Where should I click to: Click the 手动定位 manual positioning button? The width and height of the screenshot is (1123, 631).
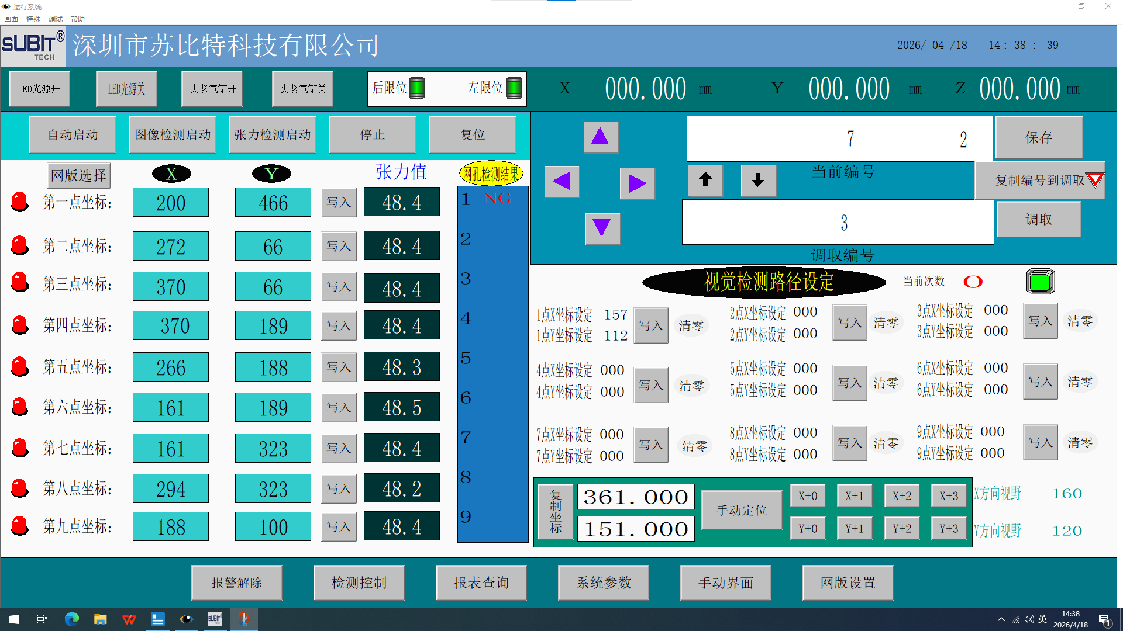(x=741, y=509)
